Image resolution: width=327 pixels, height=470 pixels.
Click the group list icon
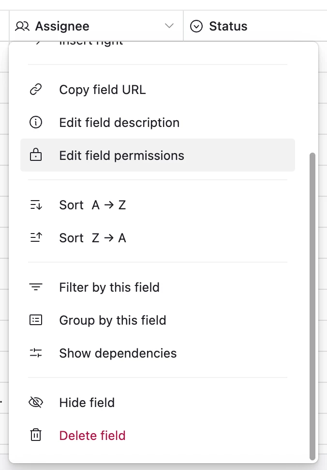[36, 320]
